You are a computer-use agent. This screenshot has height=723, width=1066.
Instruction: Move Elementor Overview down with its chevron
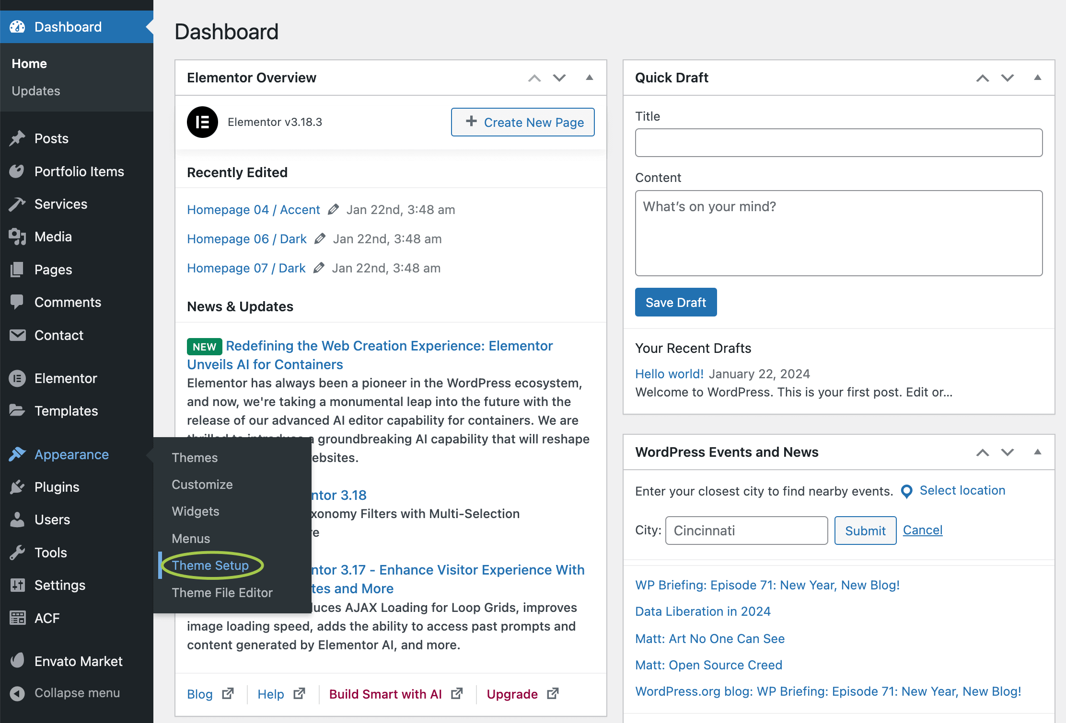tap(559, 78)
